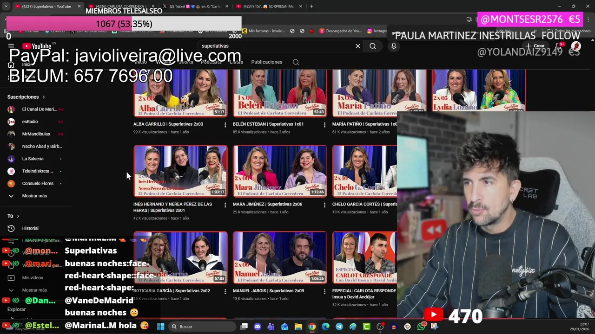Open Windows Start menu
This screenshot has height=334, width=595.
[x=160, y=327]
